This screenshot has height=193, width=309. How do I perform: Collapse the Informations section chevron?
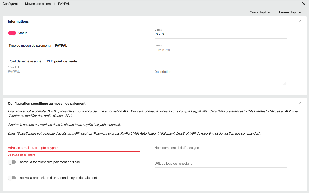click(x=300, y=21)
